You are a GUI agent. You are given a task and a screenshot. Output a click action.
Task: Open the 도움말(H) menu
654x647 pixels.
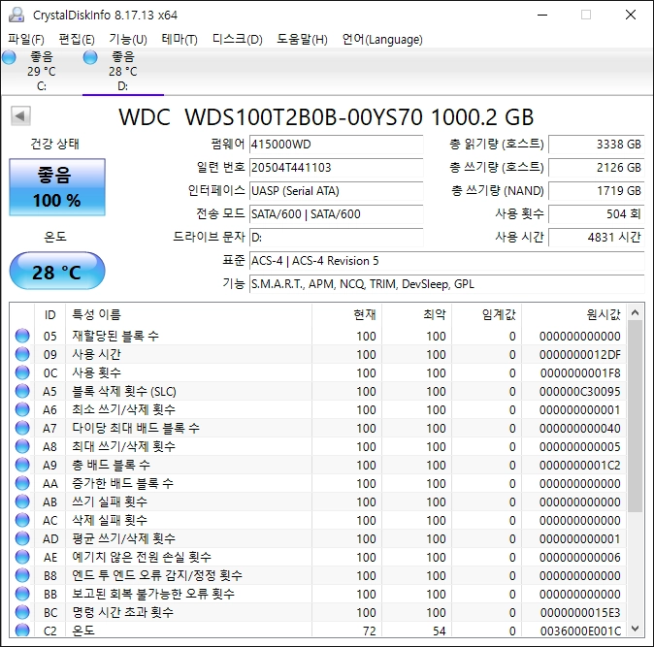click(x=302, y=40)
